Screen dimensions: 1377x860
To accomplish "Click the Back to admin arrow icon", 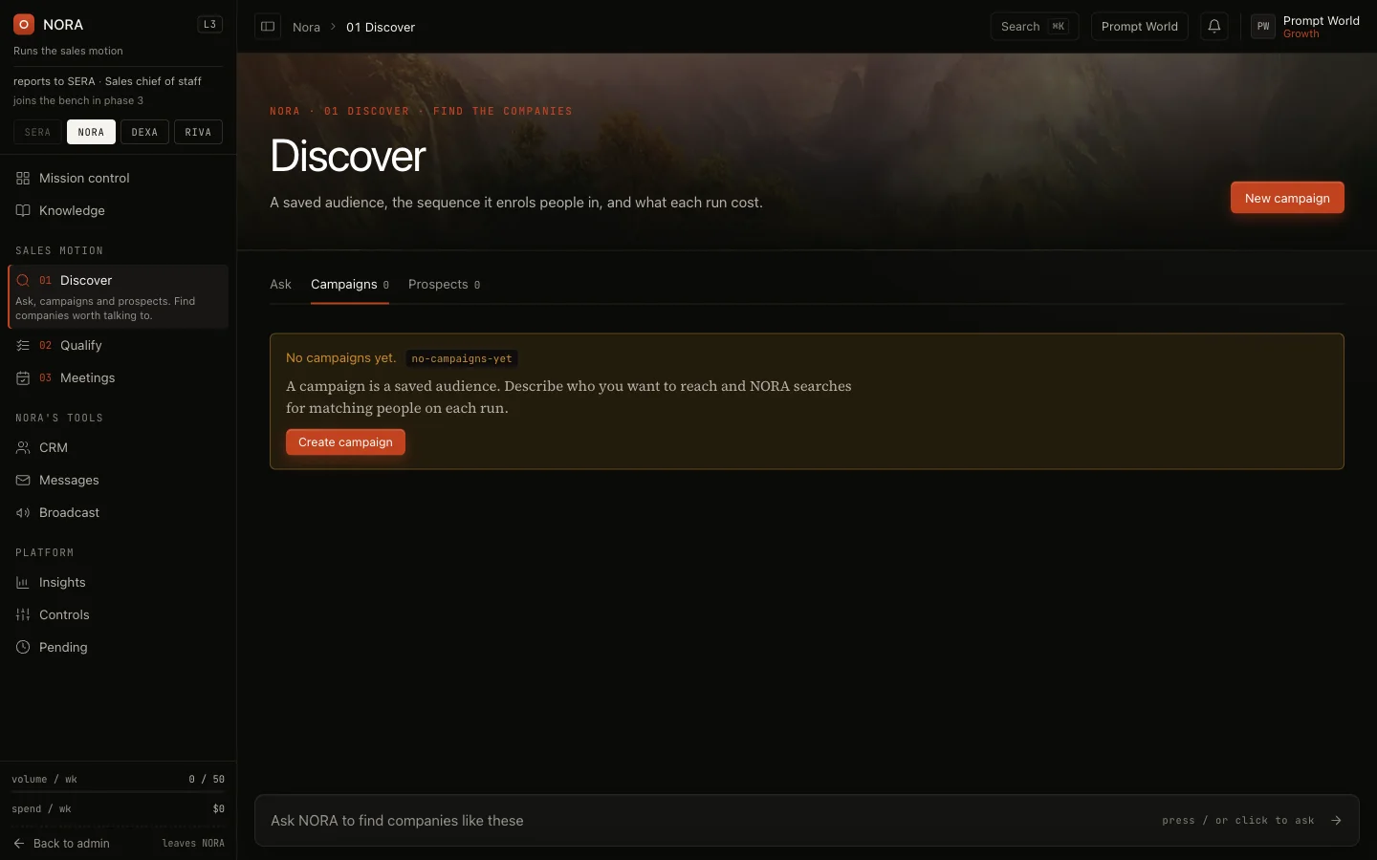I will 19,843.
